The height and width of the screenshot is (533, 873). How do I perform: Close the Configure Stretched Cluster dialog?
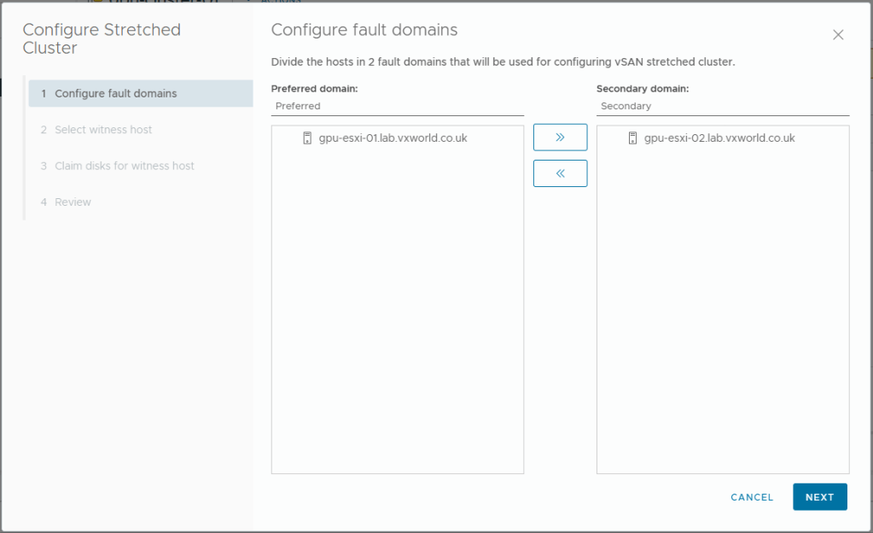click(x=838, y=35)
